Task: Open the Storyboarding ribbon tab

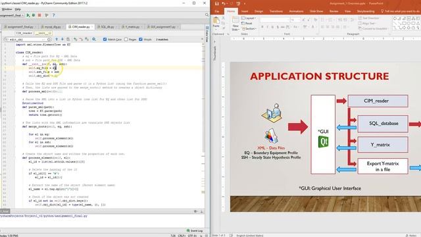Action: 366,11
